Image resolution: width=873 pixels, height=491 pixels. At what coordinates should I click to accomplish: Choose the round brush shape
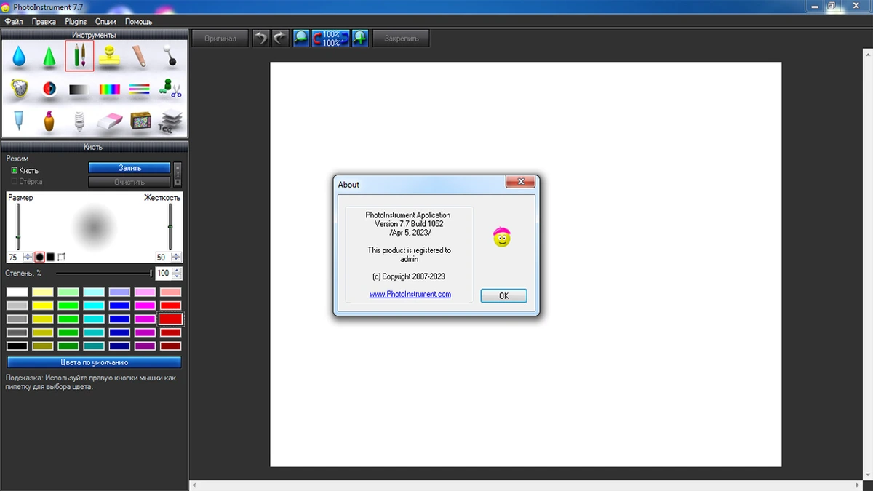point(39,257)
